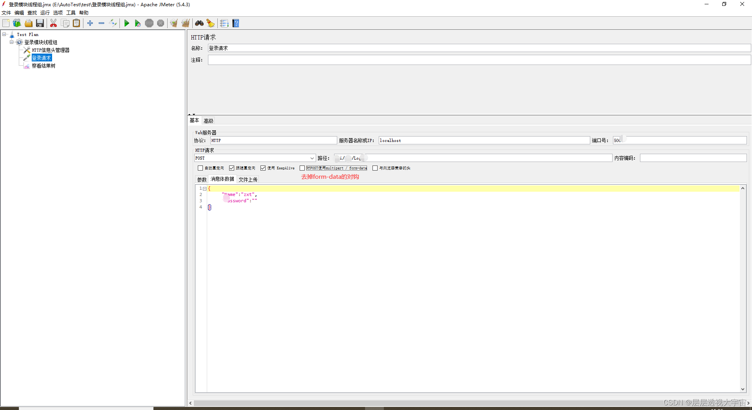Click the 服务器名称或IP field
Image resolution: width=752 pixels, height=410 pixels.
coord(484,140)
